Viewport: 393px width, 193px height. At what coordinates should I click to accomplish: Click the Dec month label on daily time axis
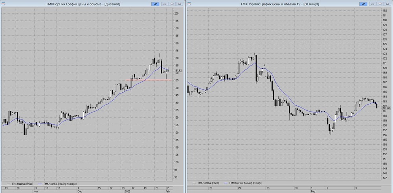click(x=79, y=191)
